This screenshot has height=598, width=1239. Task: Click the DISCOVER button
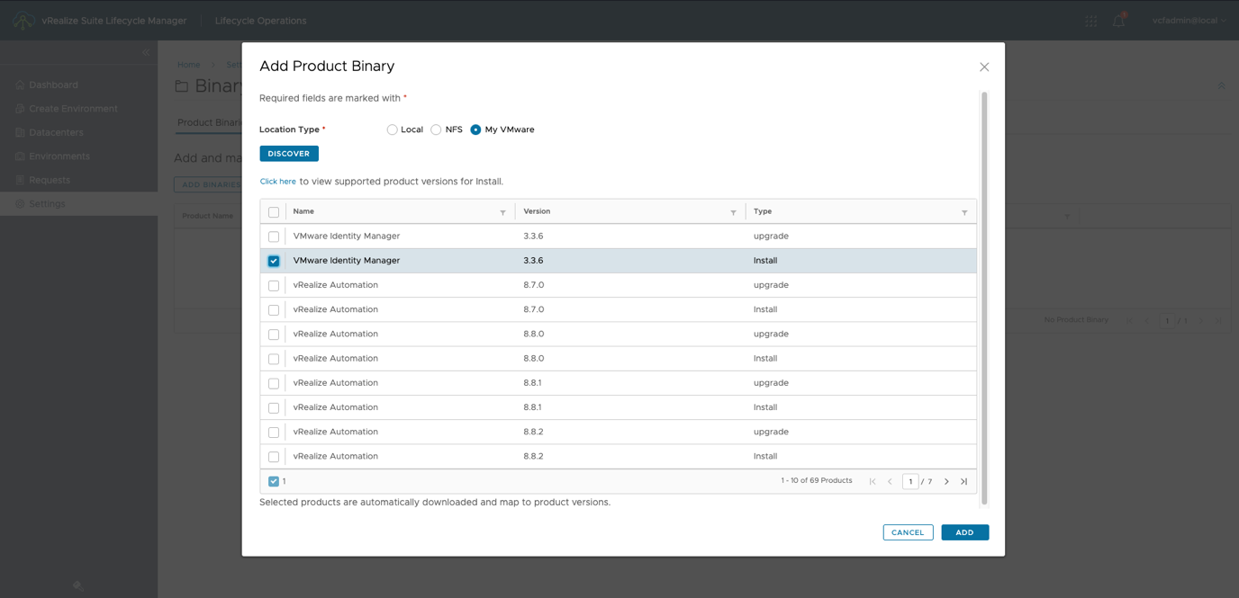coord(289,154)
